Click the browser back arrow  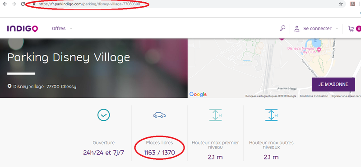coord(5,4)
